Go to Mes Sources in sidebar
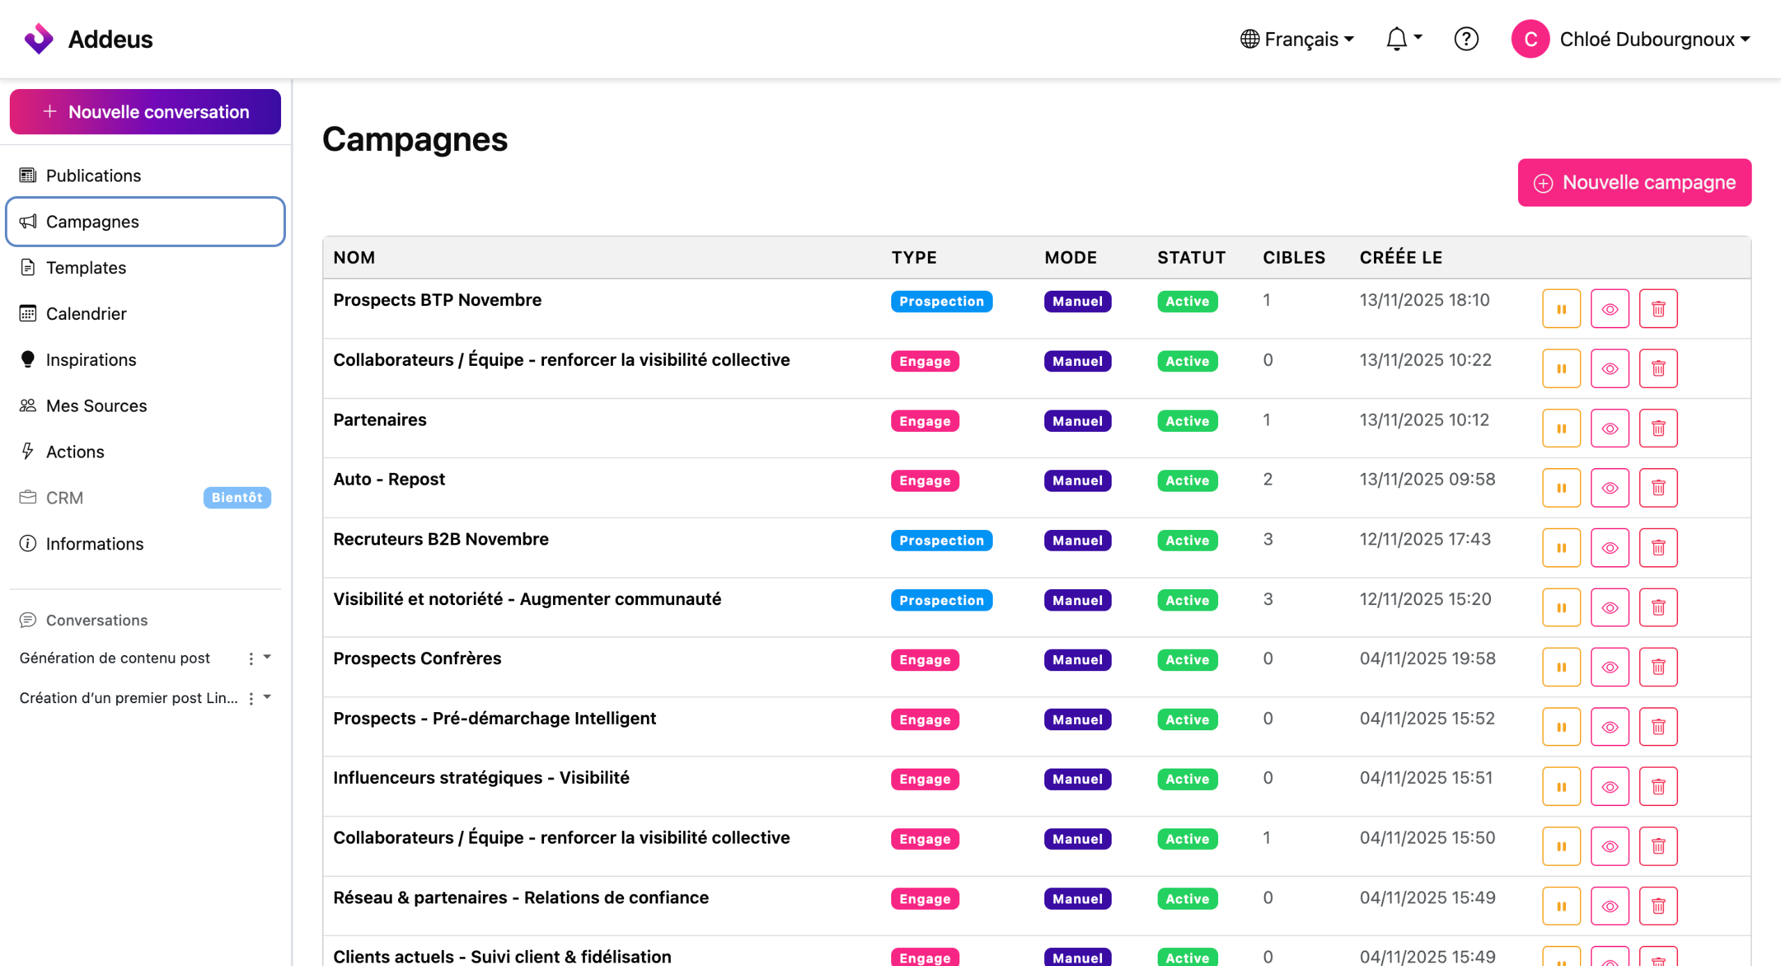Image resolution: width=1781 pixels, height=966 pixels. pos(96,405)
